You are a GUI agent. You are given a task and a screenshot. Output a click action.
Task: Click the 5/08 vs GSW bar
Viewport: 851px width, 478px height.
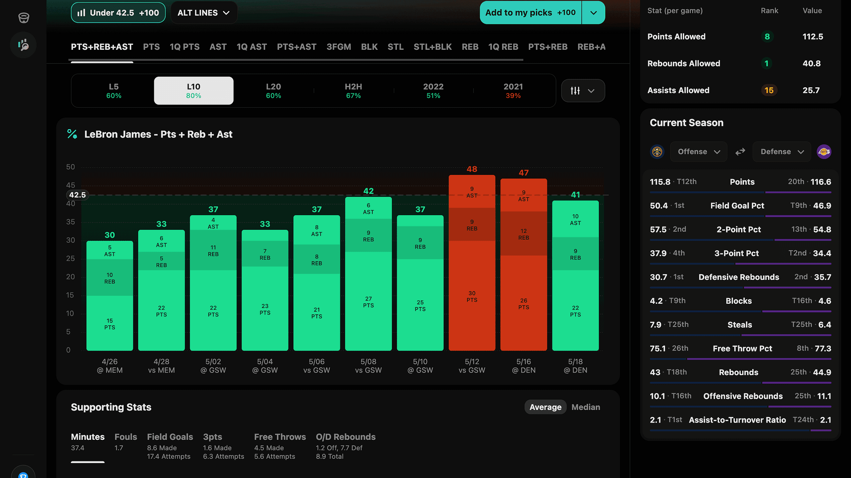pos(368,274)
